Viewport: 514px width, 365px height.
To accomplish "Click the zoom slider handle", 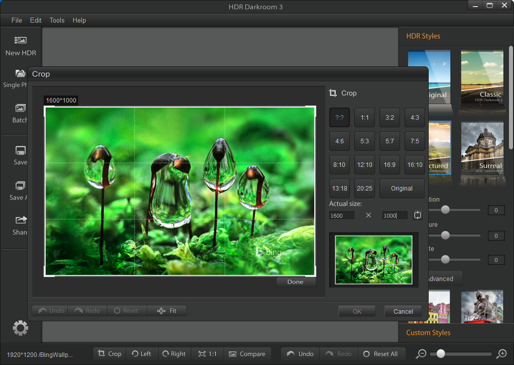I will [x=441, y=353].
